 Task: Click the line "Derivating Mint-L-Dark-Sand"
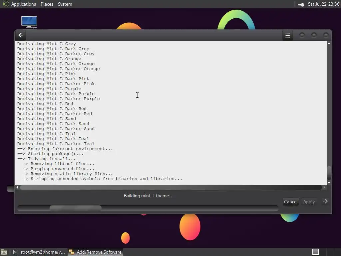click(53, 124)
